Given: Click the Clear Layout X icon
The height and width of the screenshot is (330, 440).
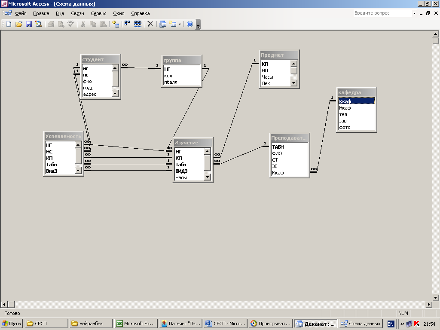Looking at the screenshot, I should pyautogui.click(x=150, y=24).
